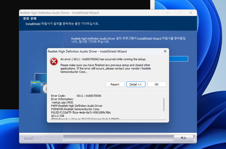
Task: Minimize the InstallShield Wizard window
Action: (167, 12)
